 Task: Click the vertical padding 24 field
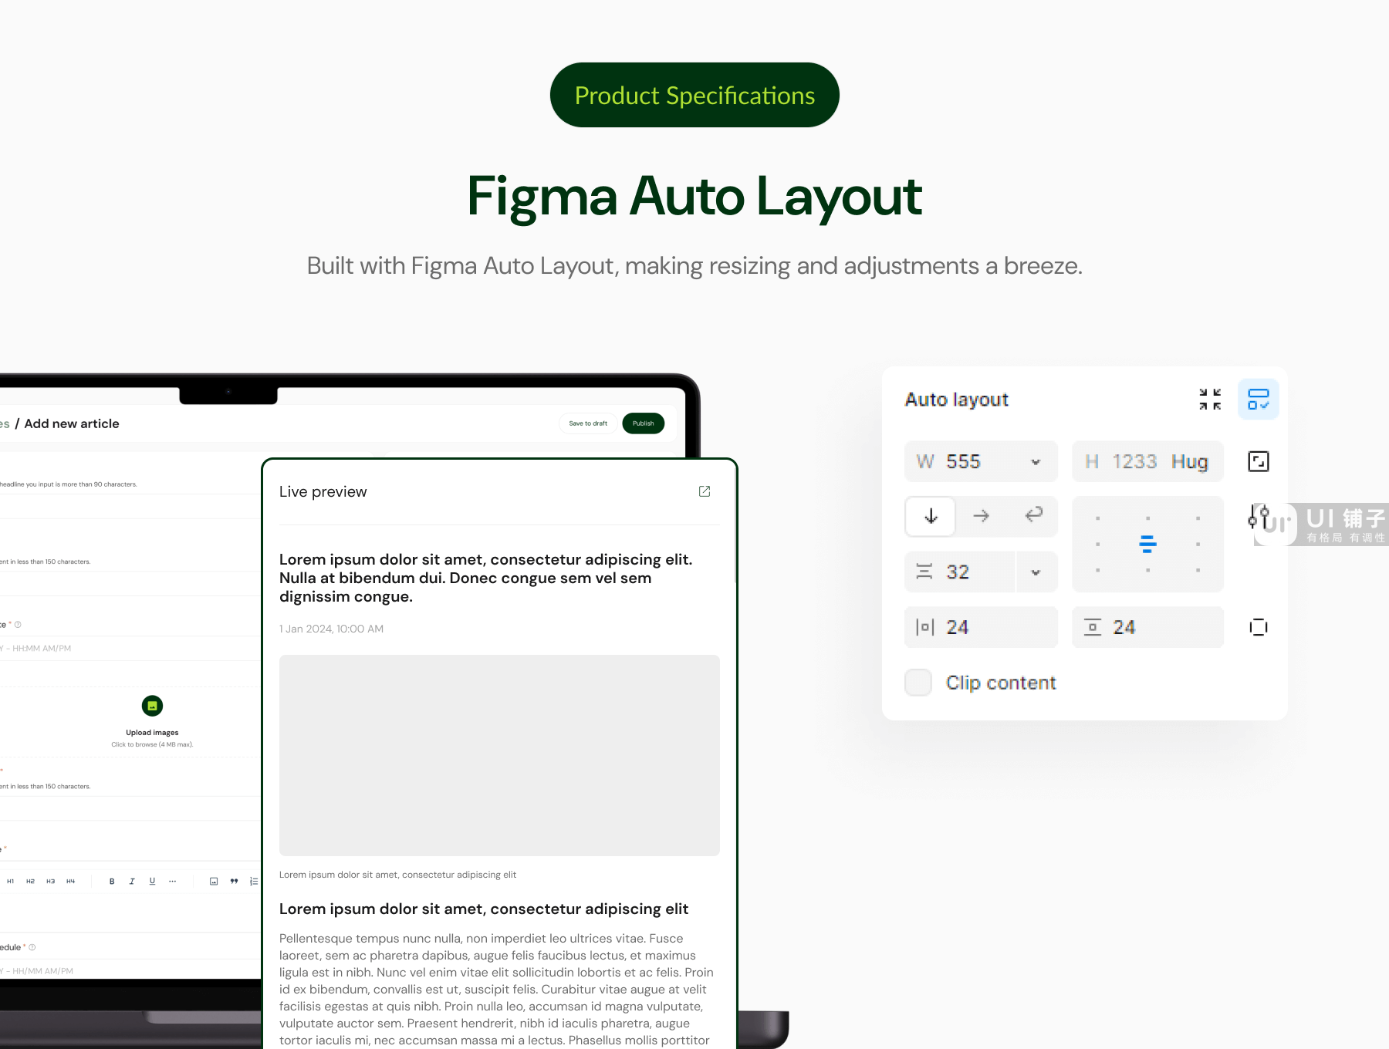point(1147,627)
